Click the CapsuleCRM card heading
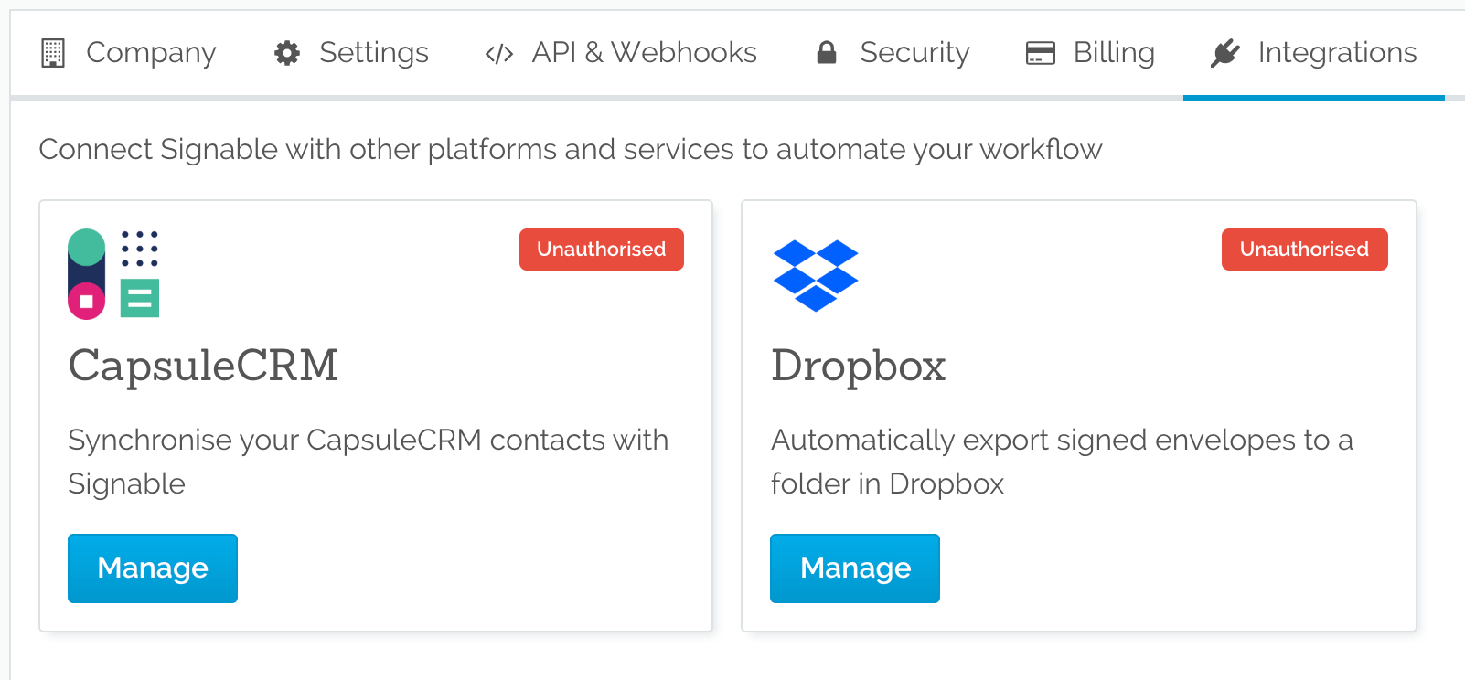Screen dimensions: 1465x680 click(203, 366)
